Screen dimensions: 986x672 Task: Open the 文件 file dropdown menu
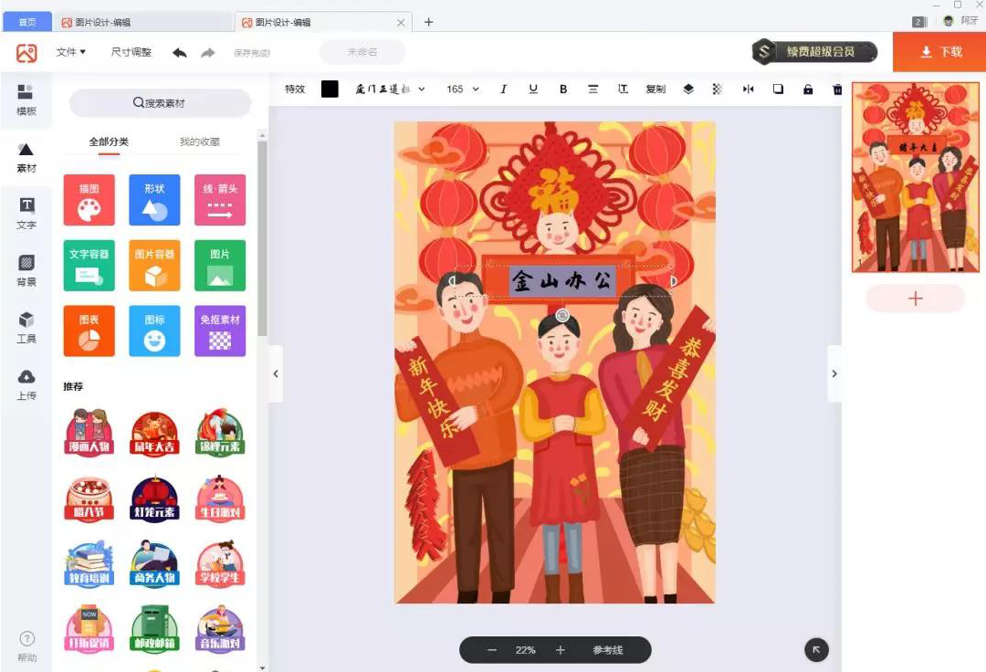click(70, 52)
